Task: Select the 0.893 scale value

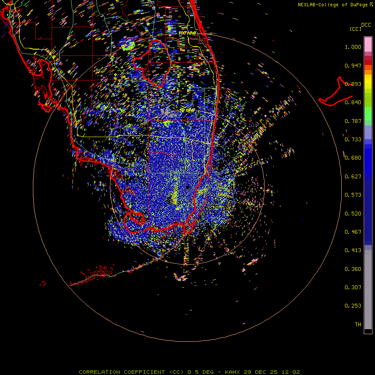Action: coord(353,84)
